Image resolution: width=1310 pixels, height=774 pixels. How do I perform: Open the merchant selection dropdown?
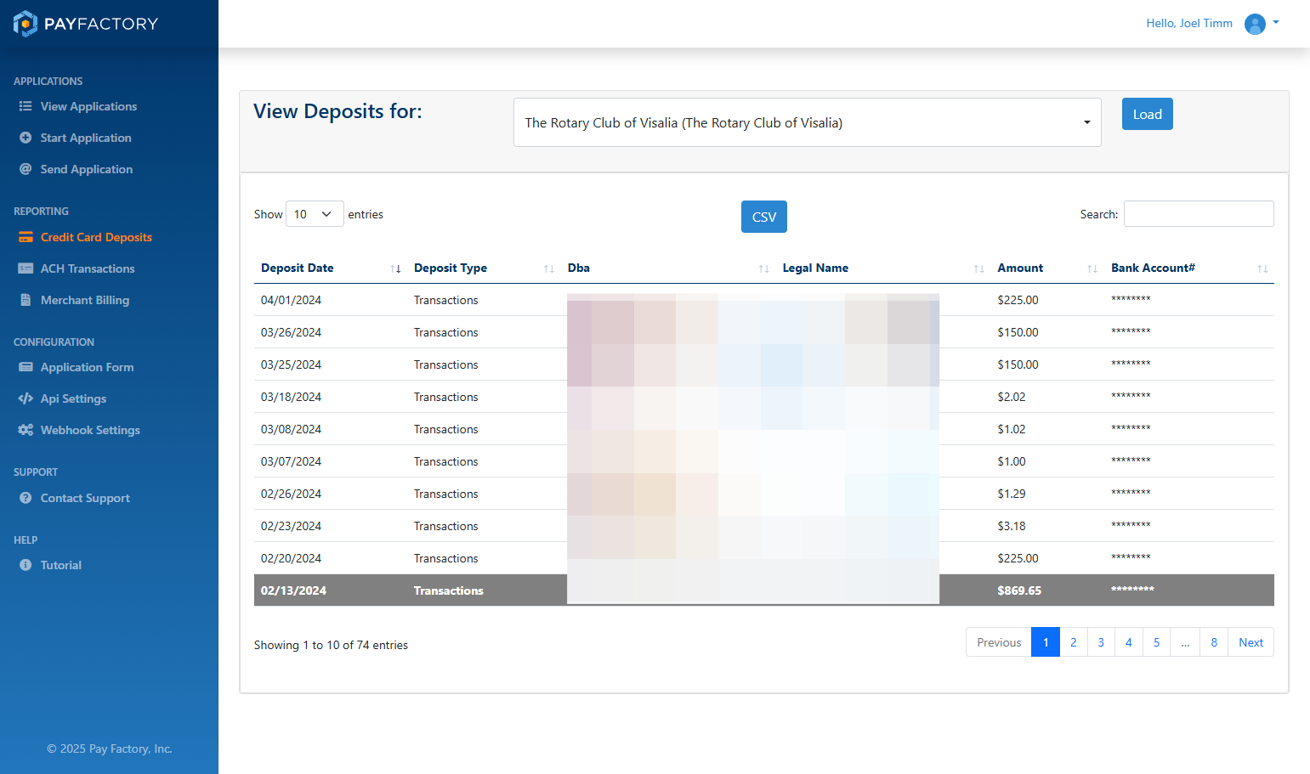coord(808,122)
